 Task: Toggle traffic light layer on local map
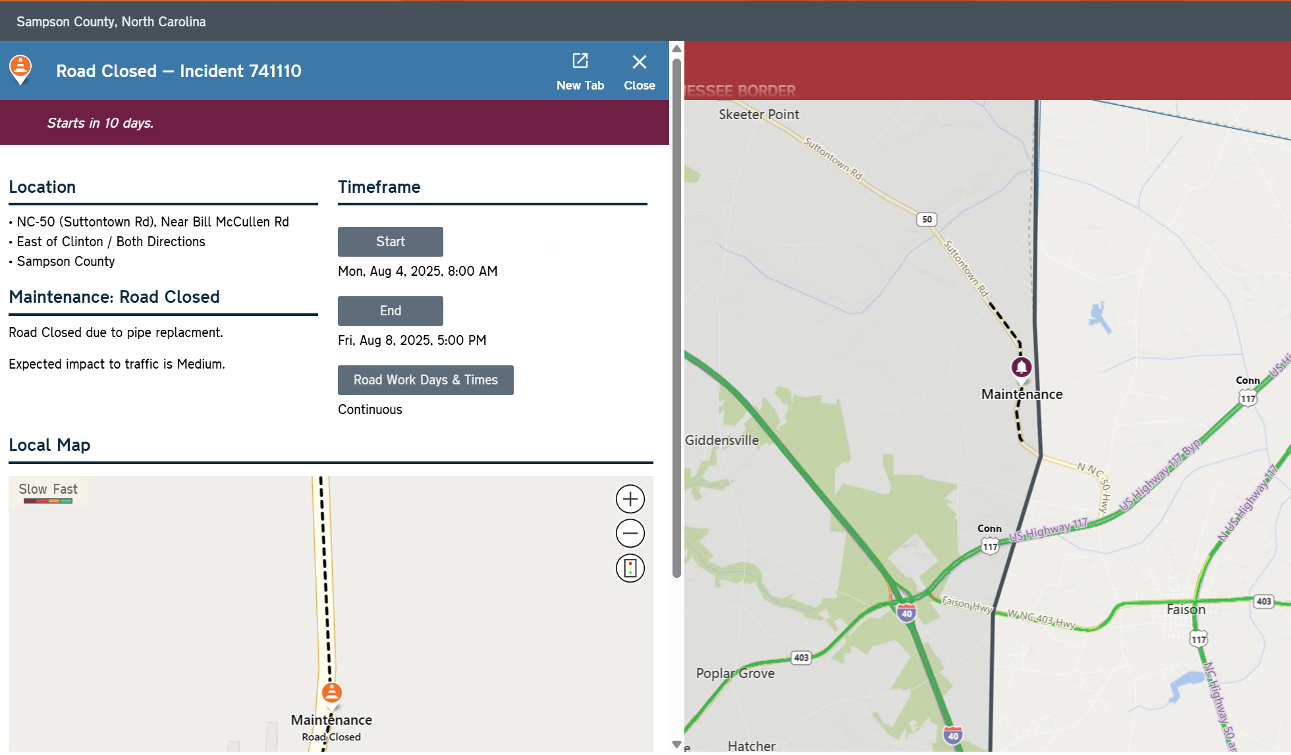[x=630, y=568]
